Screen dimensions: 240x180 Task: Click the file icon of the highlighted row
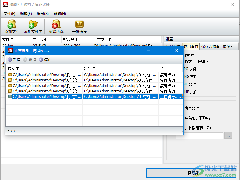[10, 96]
